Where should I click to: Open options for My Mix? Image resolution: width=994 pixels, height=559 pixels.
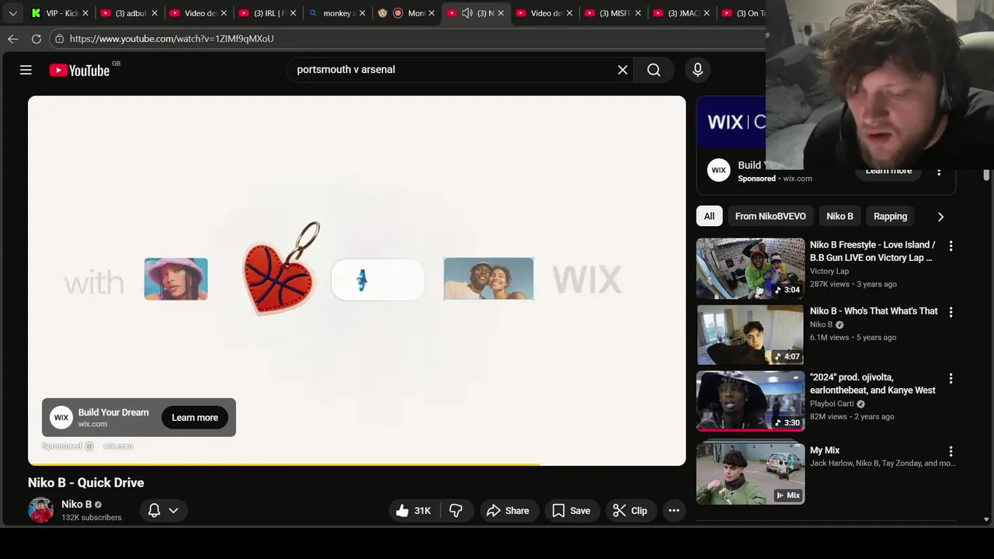tap(951, 451)
